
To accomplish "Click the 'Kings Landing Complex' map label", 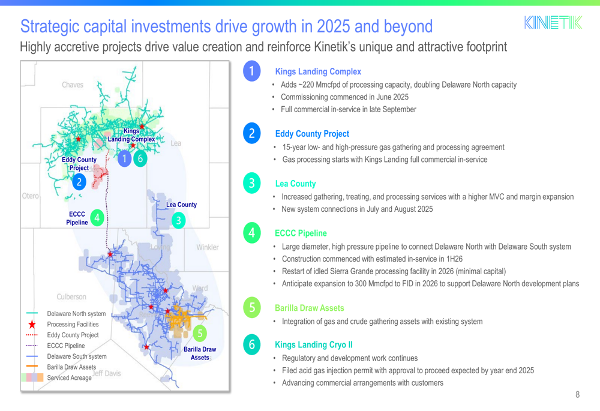I will [131, 135].
